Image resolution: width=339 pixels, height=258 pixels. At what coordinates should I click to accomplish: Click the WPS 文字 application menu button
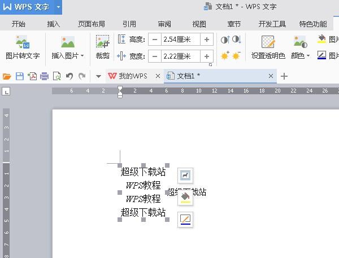27,7
